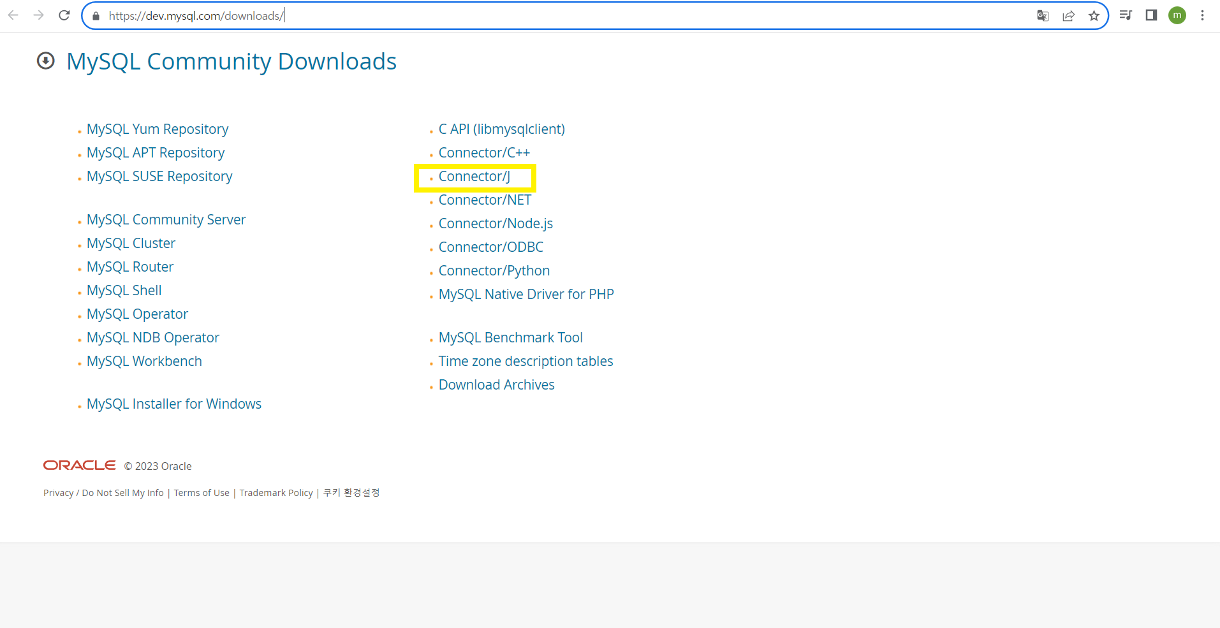Open the green profile avatar
The image size is (1220, 628).
(1177, 15)
